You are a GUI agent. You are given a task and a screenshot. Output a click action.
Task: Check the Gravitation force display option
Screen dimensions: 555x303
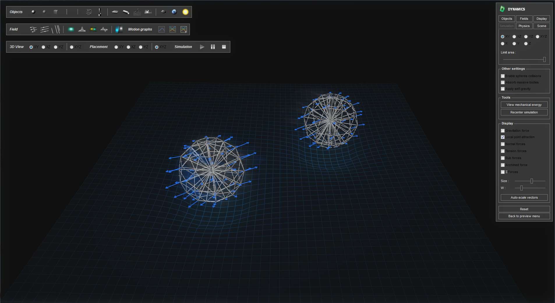tap(503, 131)
